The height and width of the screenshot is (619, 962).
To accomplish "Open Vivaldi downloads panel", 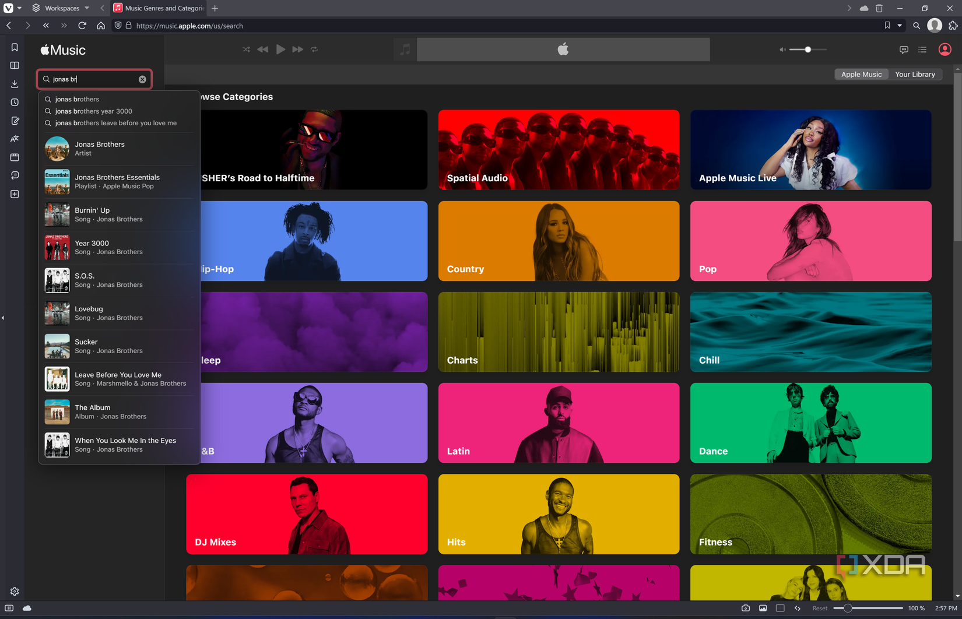I will point(15,84).
